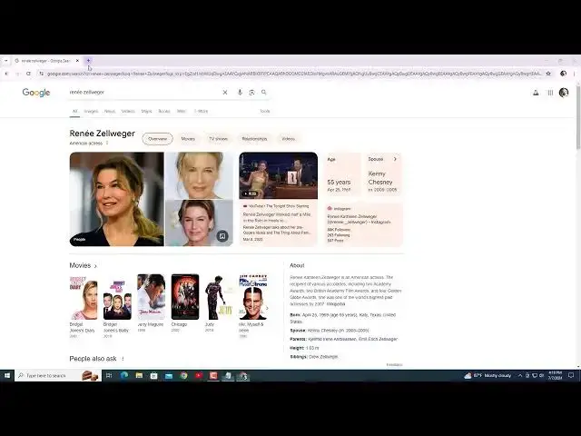Select the Overview chip
The height and width of the screenshot is (436, 581).
pyautogui.click(x=157, y=139)
